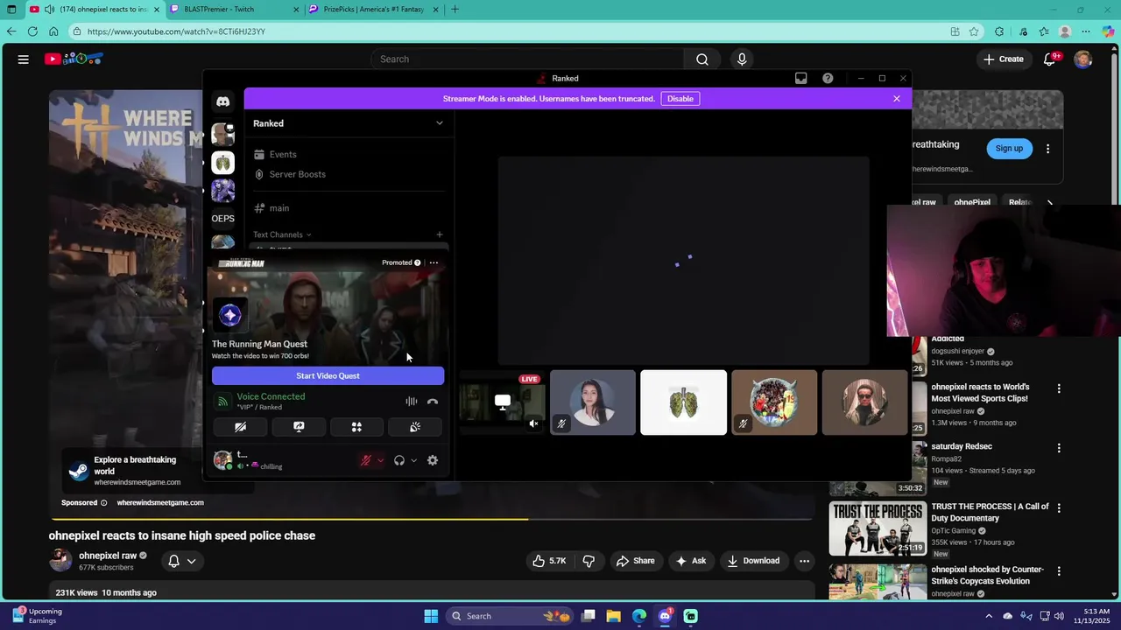Download the YouTube video
The width and height of the screenshot is (1121, 630).
point(753,561)
